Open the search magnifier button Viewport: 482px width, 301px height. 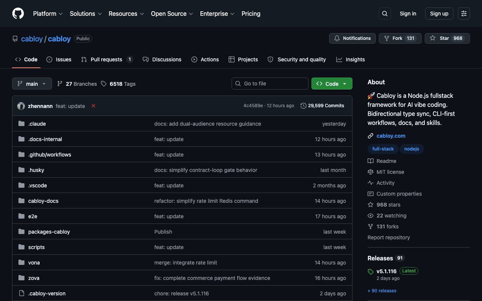[x=385, y=14]
